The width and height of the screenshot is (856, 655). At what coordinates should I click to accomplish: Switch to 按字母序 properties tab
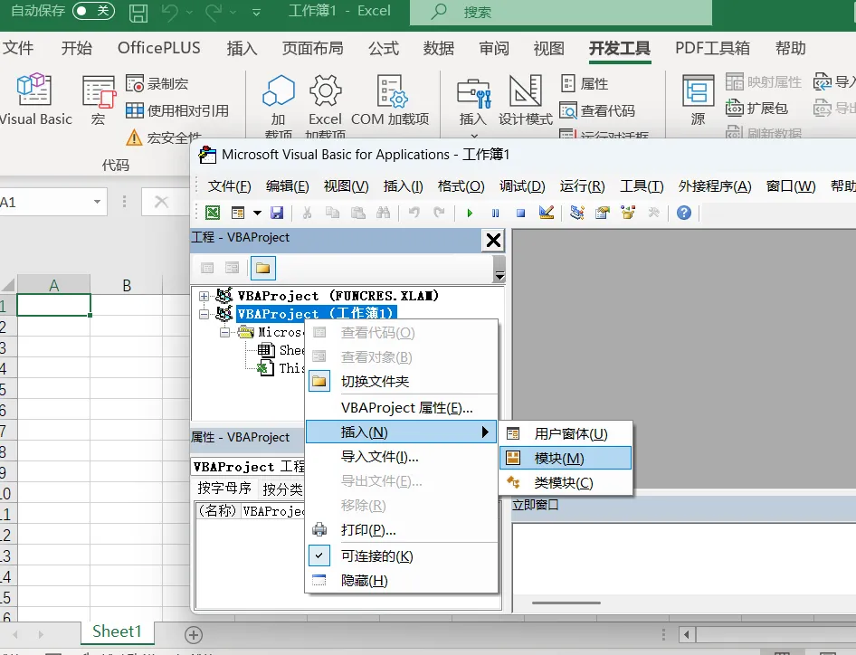click(224, 488)
